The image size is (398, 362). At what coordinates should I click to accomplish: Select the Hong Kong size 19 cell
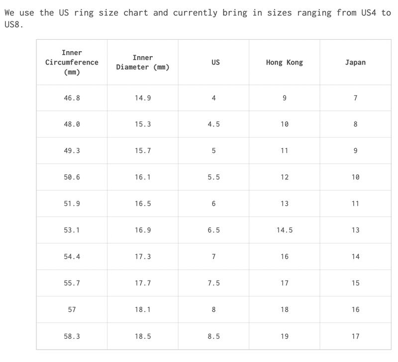(x=284, y=336)
